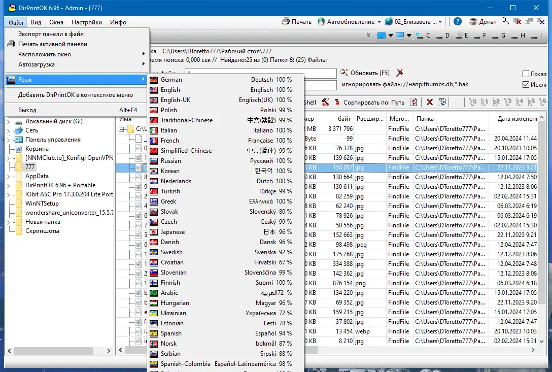This screenshot has width=552, height=372.
Task: Choose Печать активной панели menu item
Action: (x=76, y=44)
